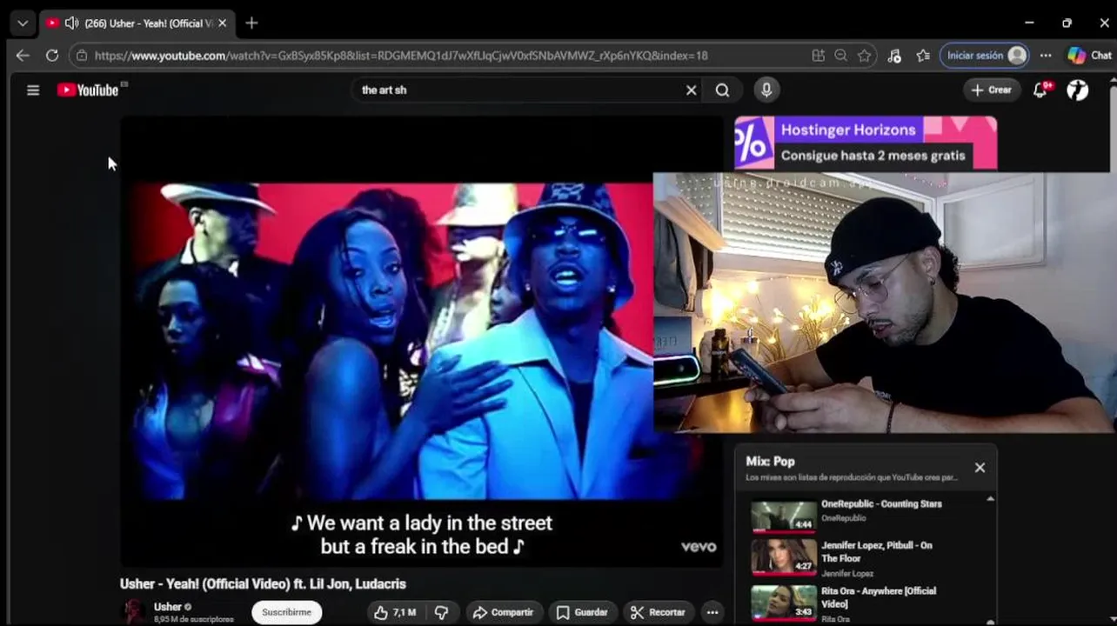Open Edge settings and more ellipsis

pos(1046,55)
